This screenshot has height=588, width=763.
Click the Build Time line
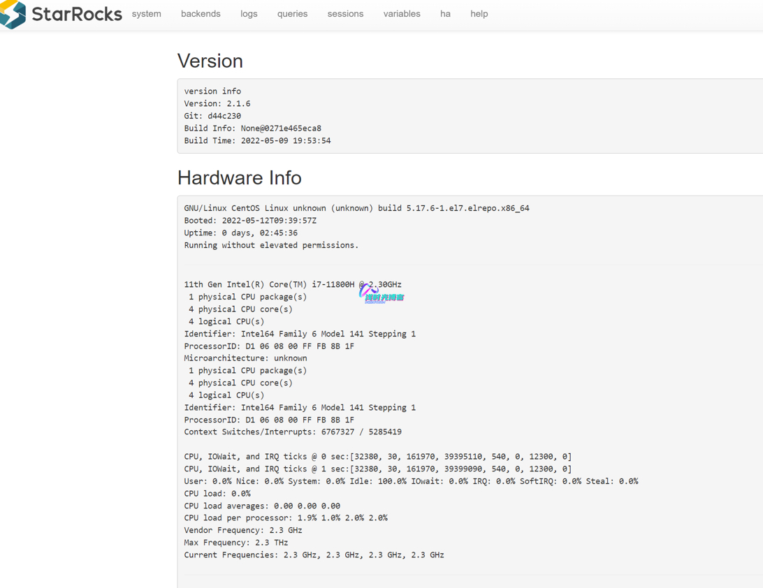[257, 140]
